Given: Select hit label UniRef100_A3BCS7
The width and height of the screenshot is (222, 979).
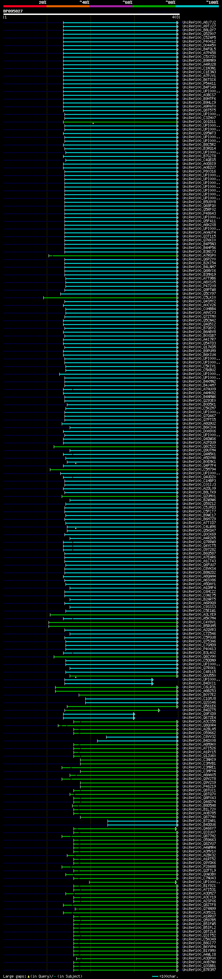Looking at the screenshot, I should tap(199, 95).
